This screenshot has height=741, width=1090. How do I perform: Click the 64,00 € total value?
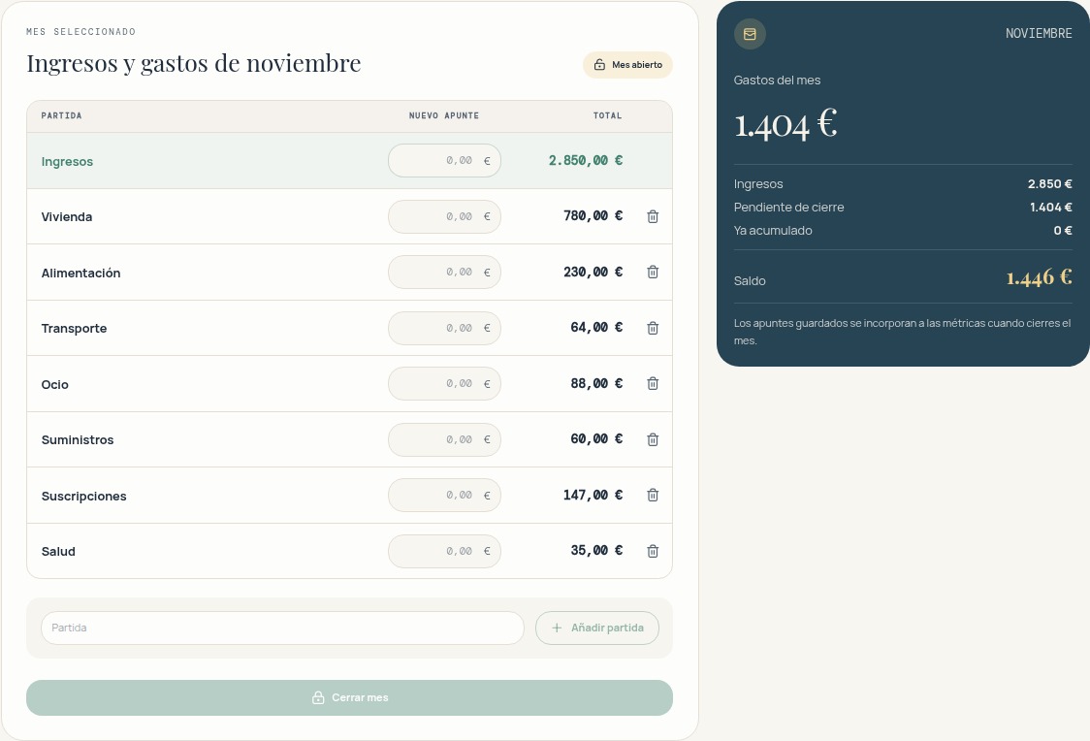click(x=596, y=328)
